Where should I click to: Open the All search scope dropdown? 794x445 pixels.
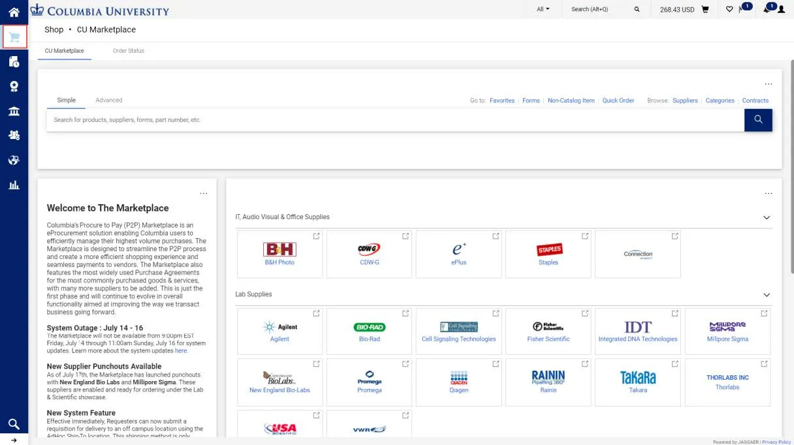pos(543,9)
